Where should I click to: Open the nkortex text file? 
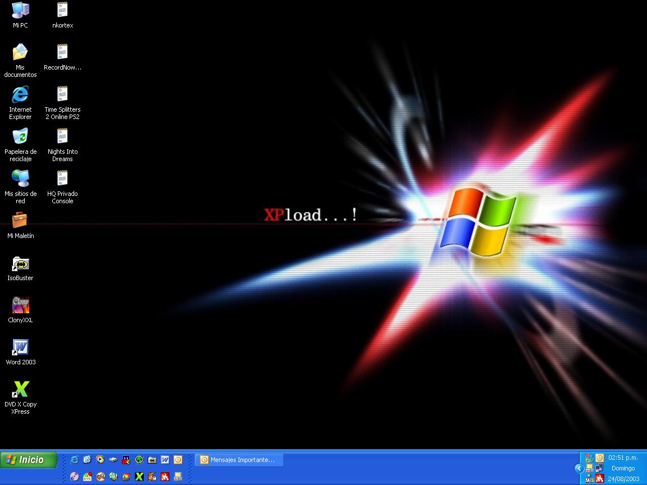click(x=62, y=11)
